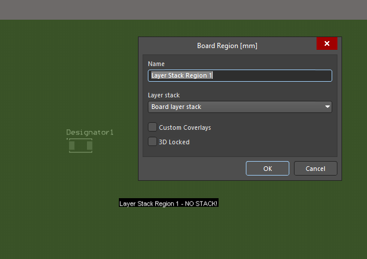Click the Board Region [mm] title bar
Image resolution: width=367 pixels, height=259 pixels.
coord(227,46)
